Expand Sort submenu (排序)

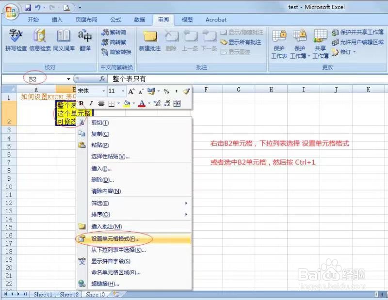pos(134,214)
